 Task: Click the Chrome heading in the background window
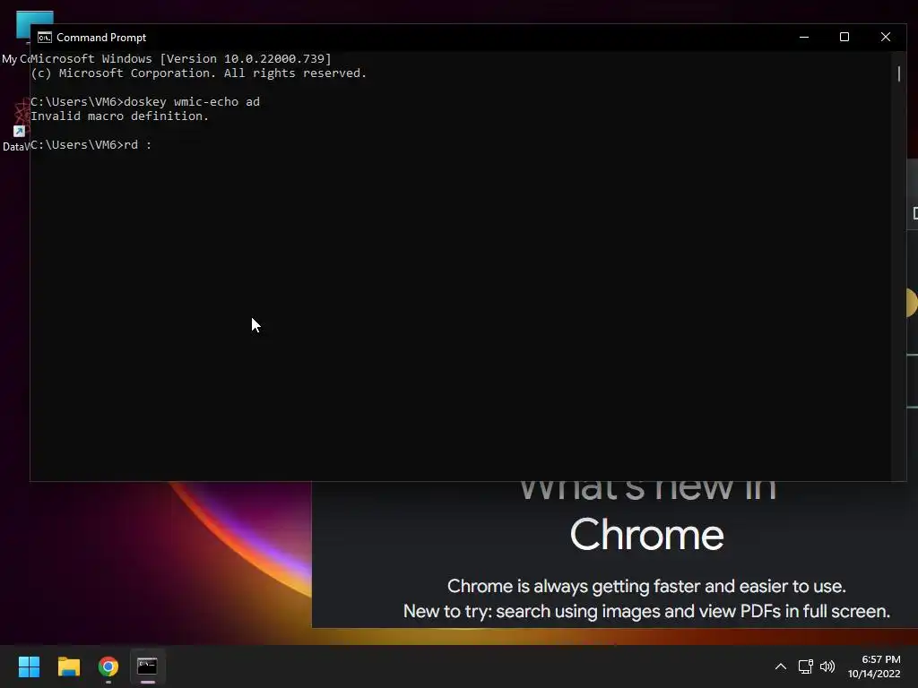pyautogui.click(x=647, y=535)
